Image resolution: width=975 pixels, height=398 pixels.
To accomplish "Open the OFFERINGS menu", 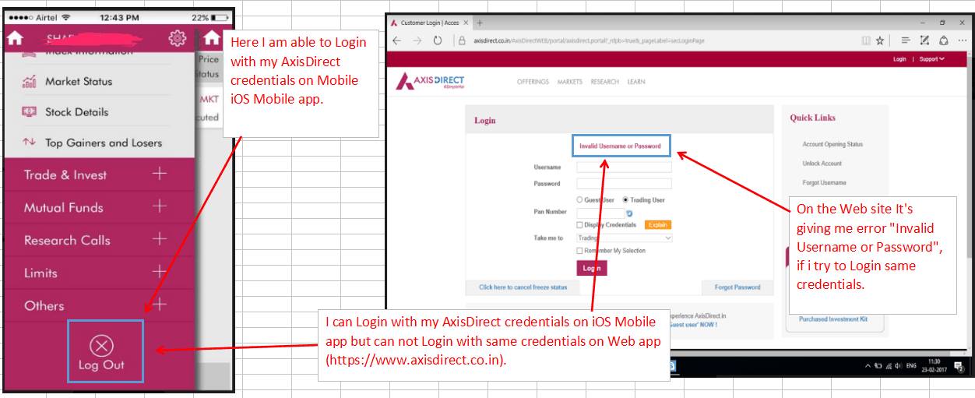I will click(x=533, y=82).
